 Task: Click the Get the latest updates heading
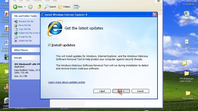(x=84, y=28)
